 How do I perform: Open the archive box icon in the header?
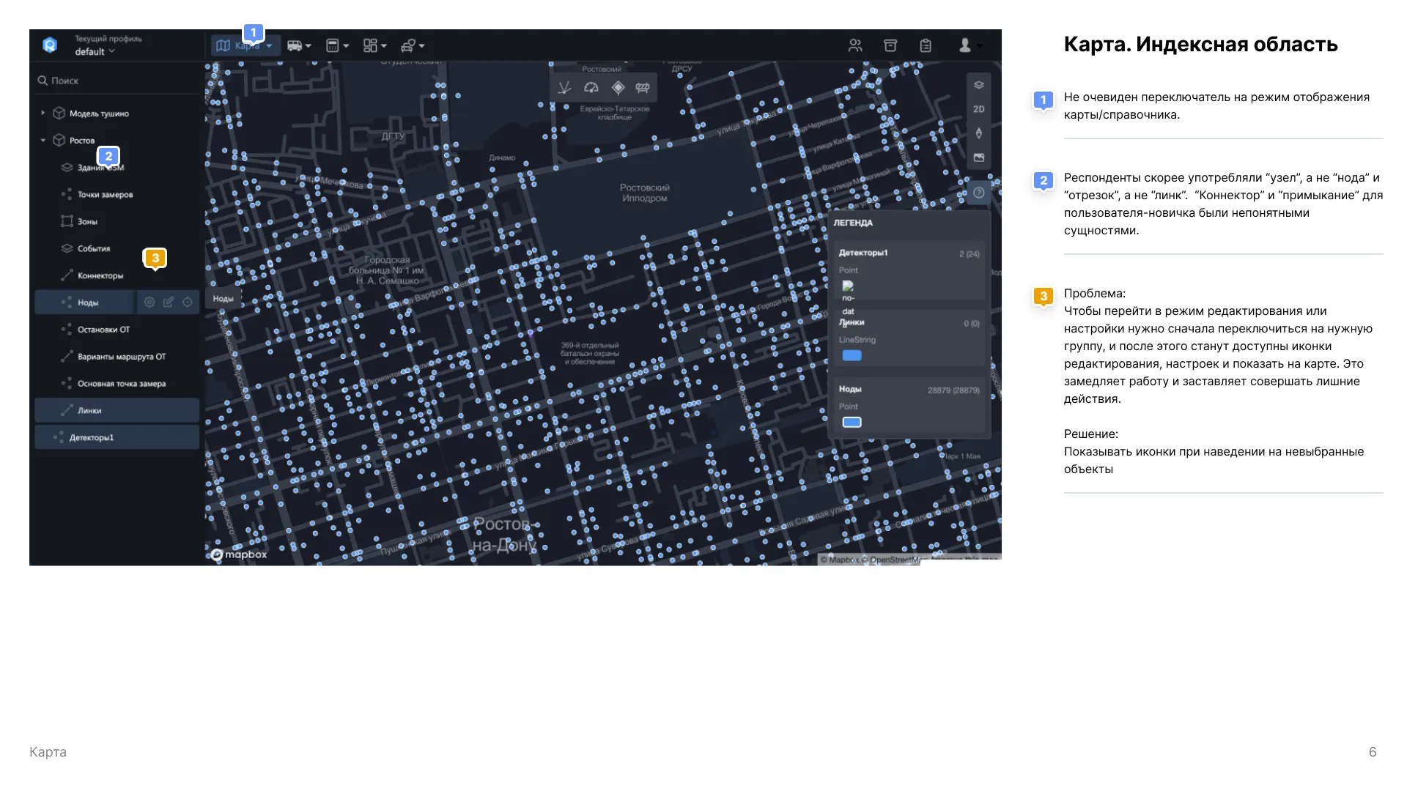click(x=890, y=45)
